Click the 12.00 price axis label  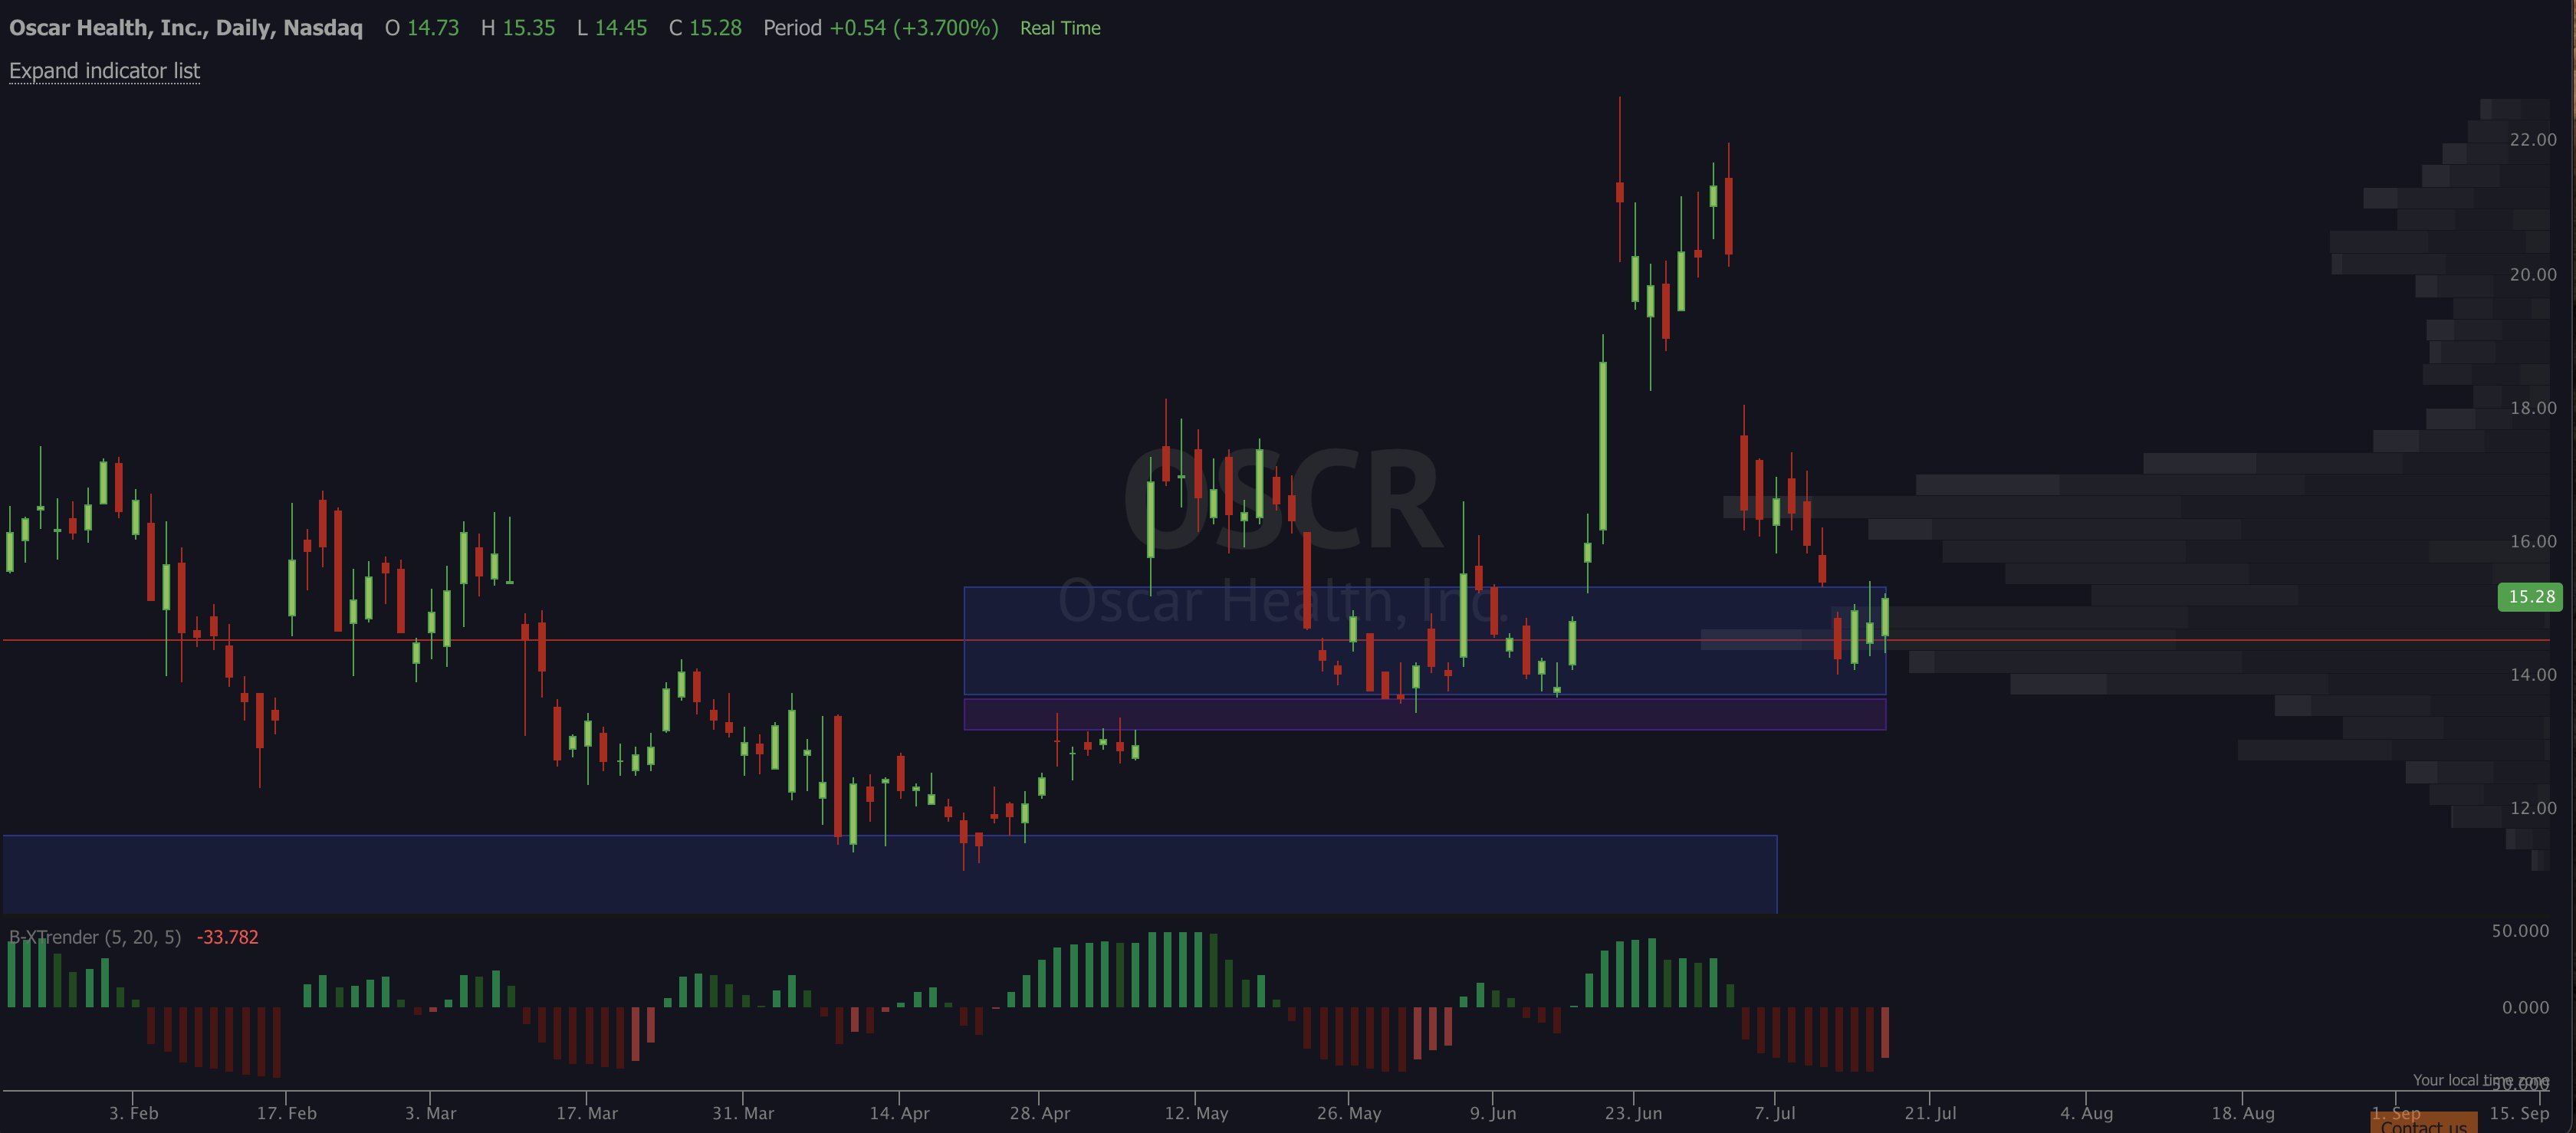(2532, 808)
